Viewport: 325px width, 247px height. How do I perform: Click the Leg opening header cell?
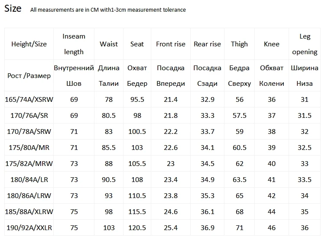305,44
